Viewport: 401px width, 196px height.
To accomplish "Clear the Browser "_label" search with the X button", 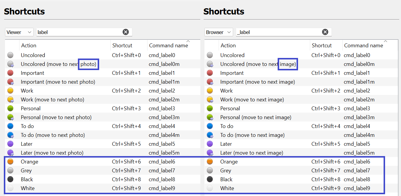I will pyautogui.click(x=325, y=32).
